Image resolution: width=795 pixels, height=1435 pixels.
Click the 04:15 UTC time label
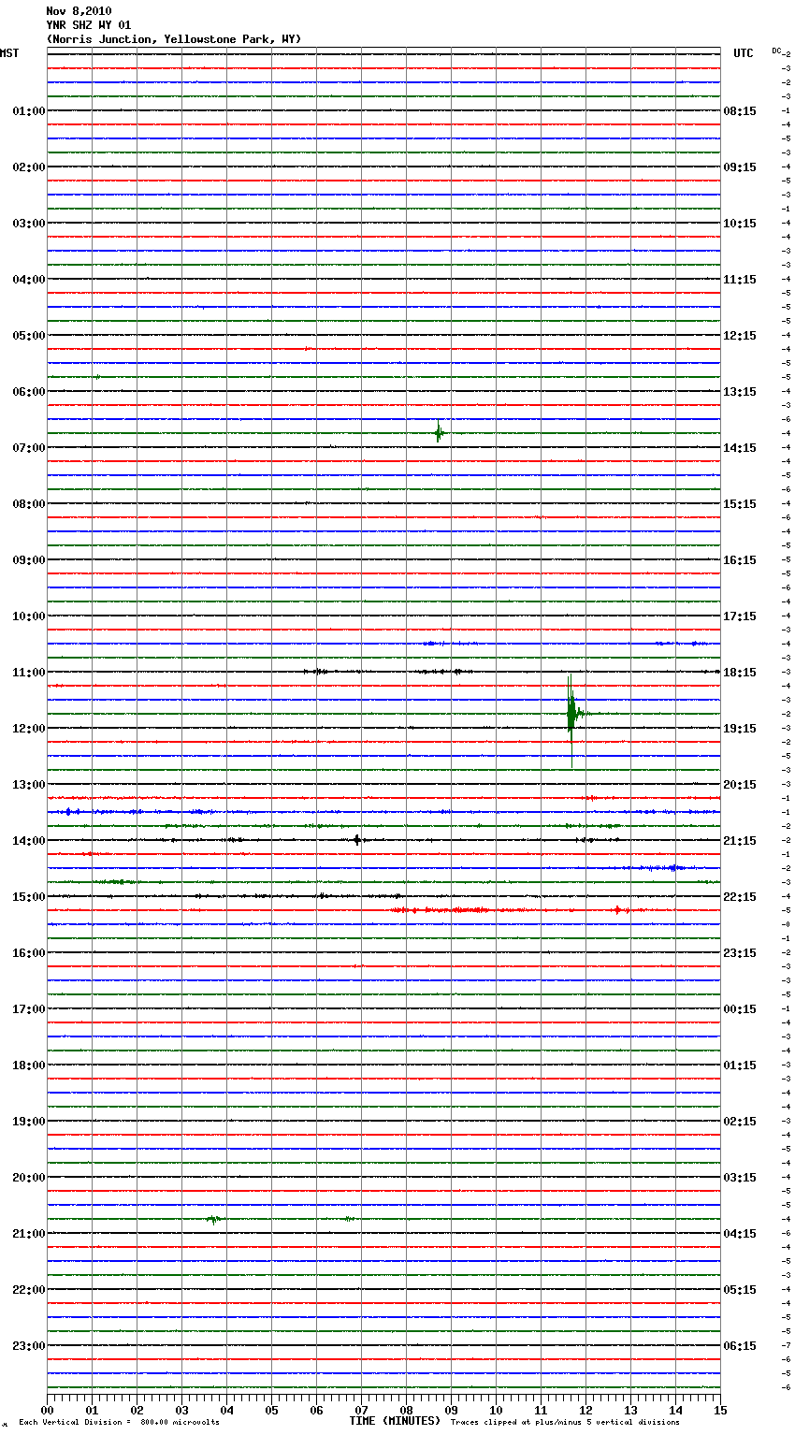740,1234
